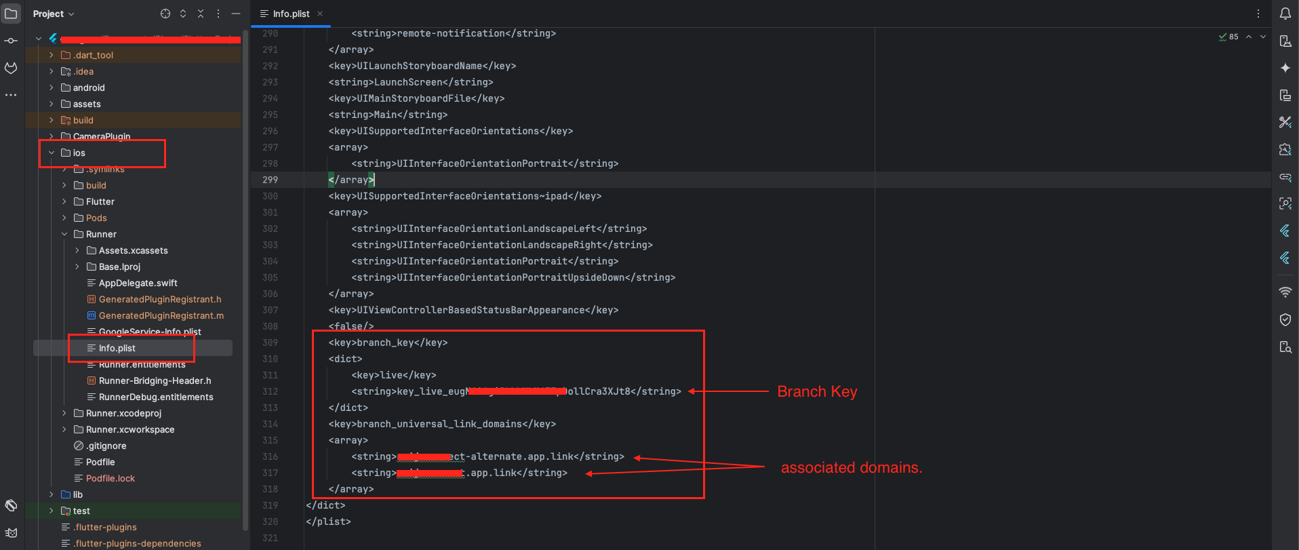This screenshot has height=550, width=1299.
Task: Go to next highlighted problem arrow
Action: pos(1263,37)
